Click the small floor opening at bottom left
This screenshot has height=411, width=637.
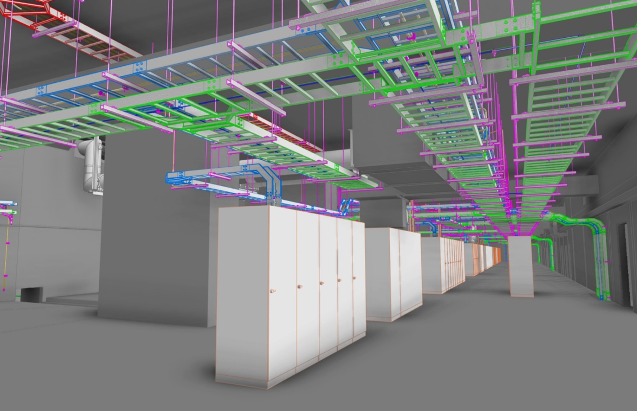[32, 294]
